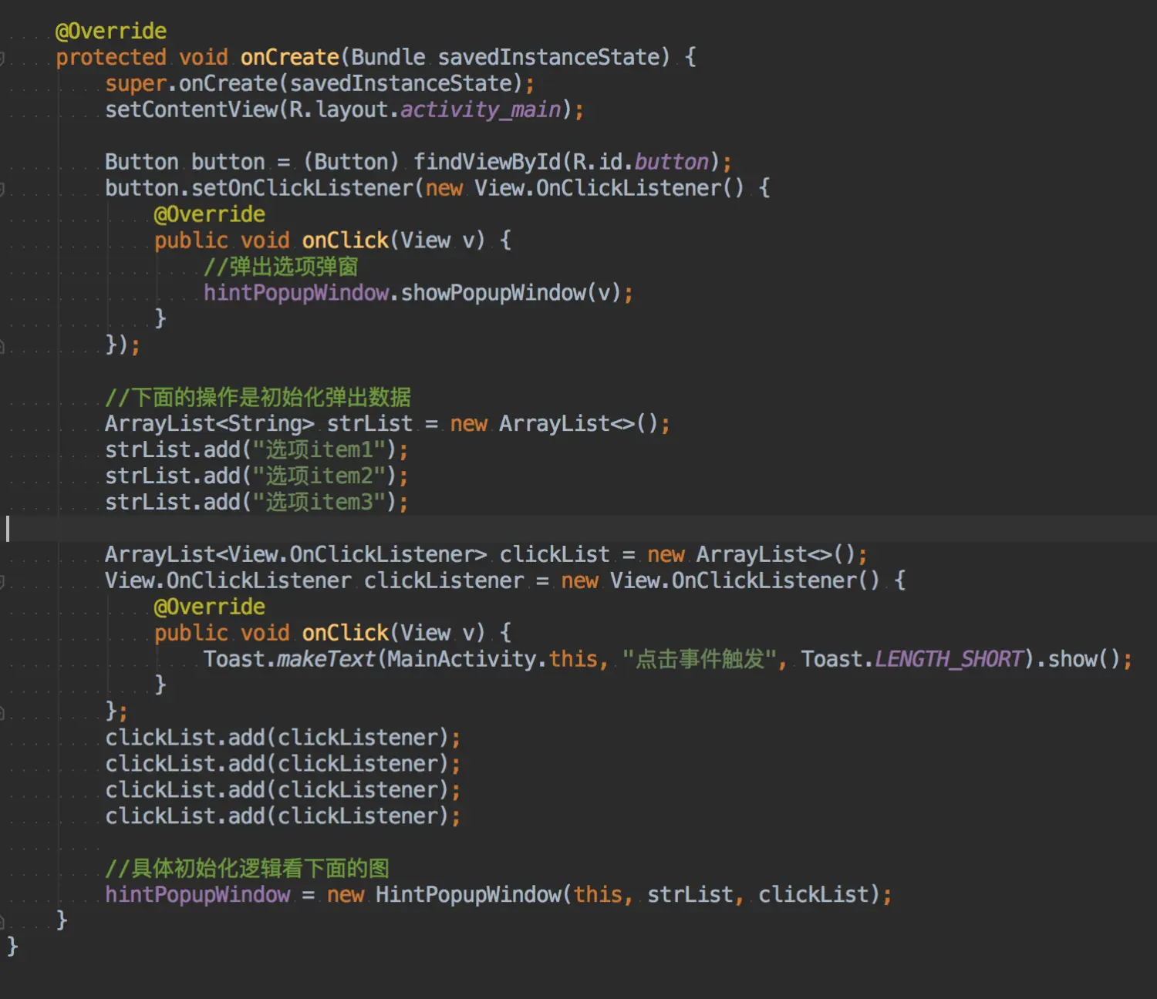Click the 'ArrayList<View.OnClickListener>' type
Screen dimensions: 1157x999
coord(296,554)
